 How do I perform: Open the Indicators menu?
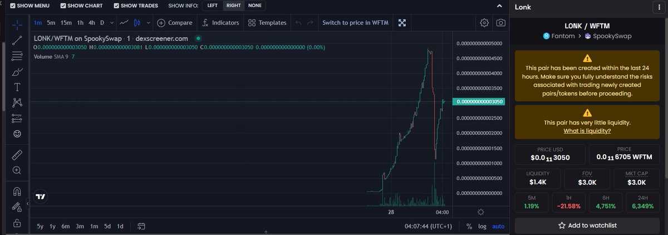[x=220, y=23]
